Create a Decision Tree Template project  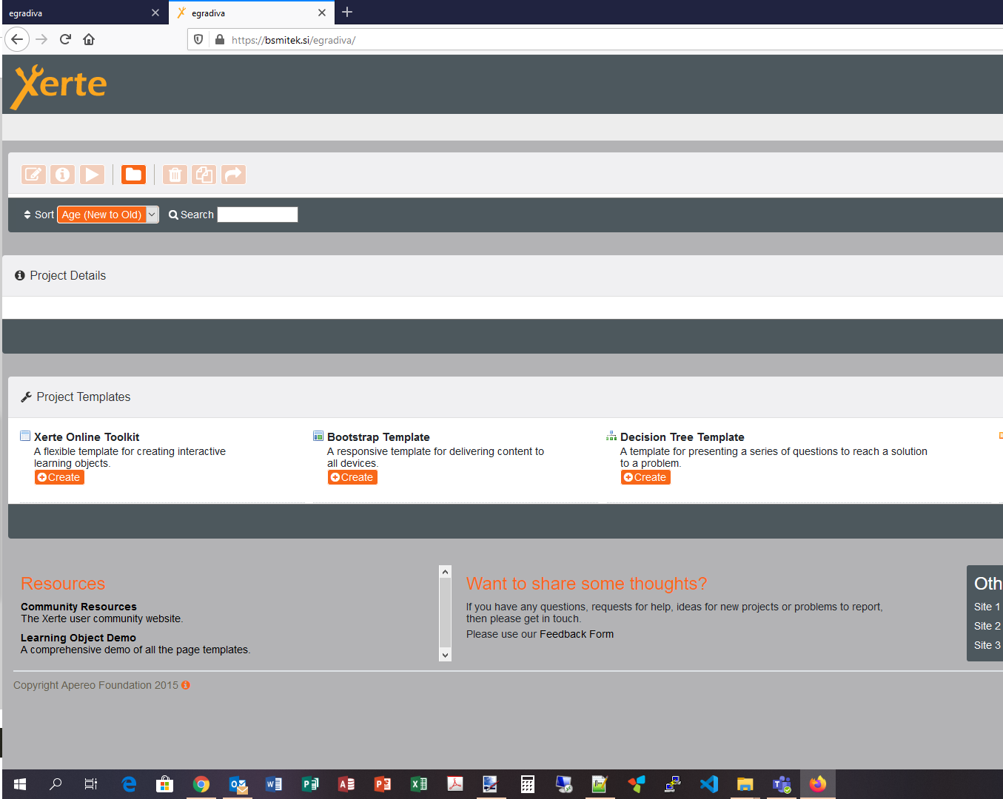click(645, 477)
